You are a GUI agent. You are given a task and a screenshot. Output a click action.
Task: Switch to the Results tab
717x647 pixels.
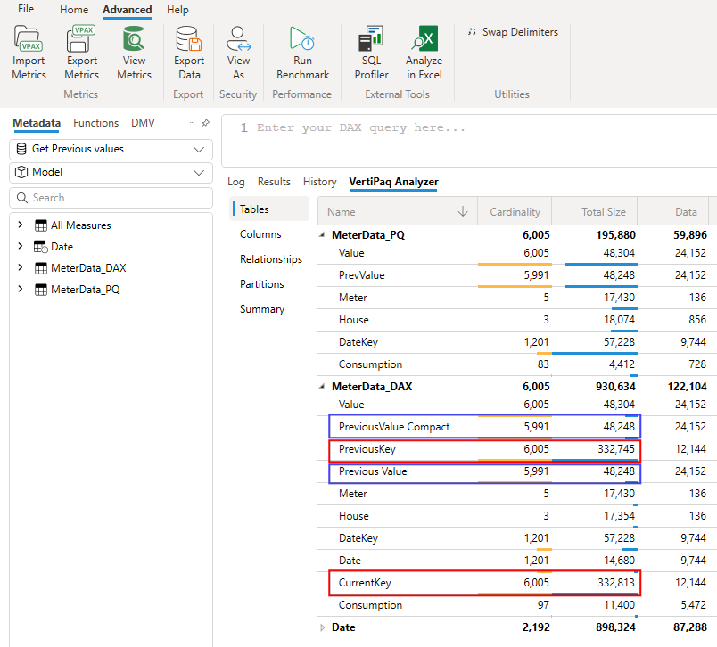click(274, 182)
